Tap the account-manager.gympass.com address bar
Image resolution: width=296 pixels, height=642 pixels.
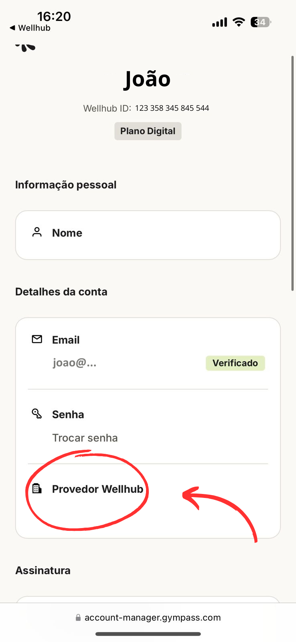(x=152, y=618)
